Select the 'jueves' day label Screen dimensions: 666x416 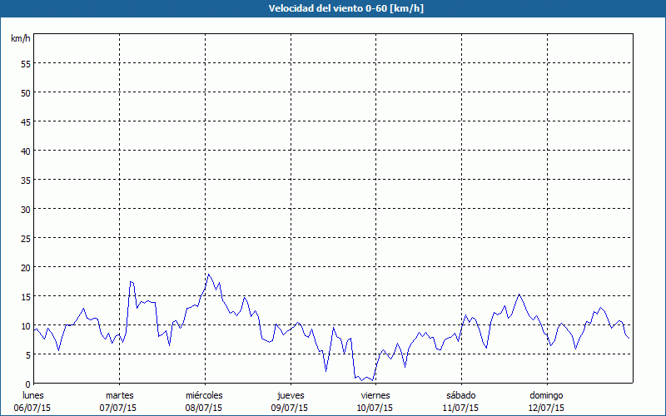291,395
